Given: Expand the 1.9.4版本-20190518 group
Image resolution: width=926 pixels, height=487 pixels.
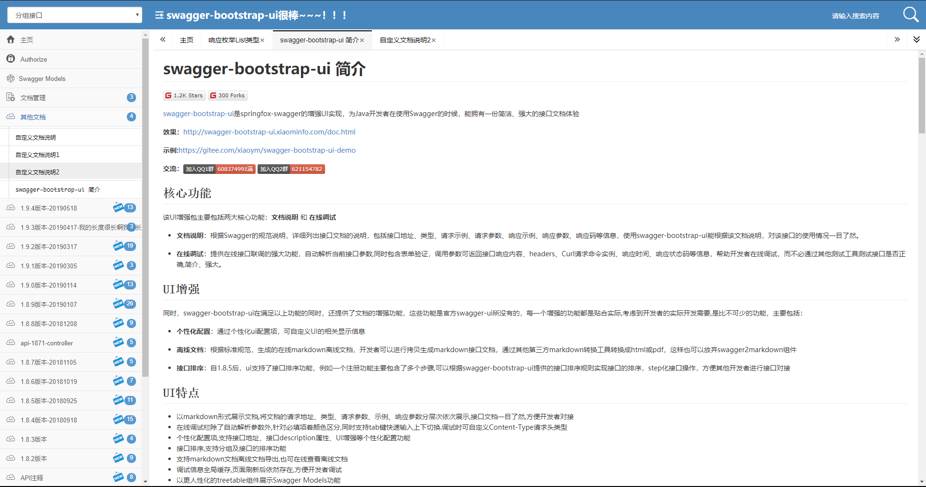Looking at the screenshot, I should click(71, 208).
